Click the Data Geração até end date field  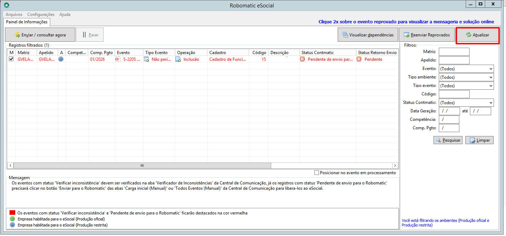[x=481, y=111]
